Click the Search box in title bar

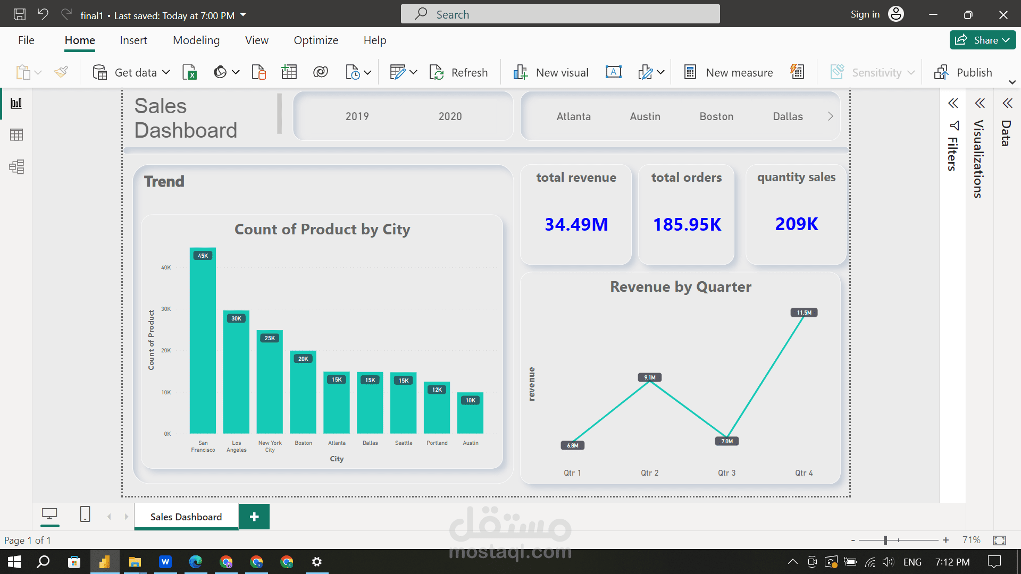pyautogui.click(x=560, y=14)
